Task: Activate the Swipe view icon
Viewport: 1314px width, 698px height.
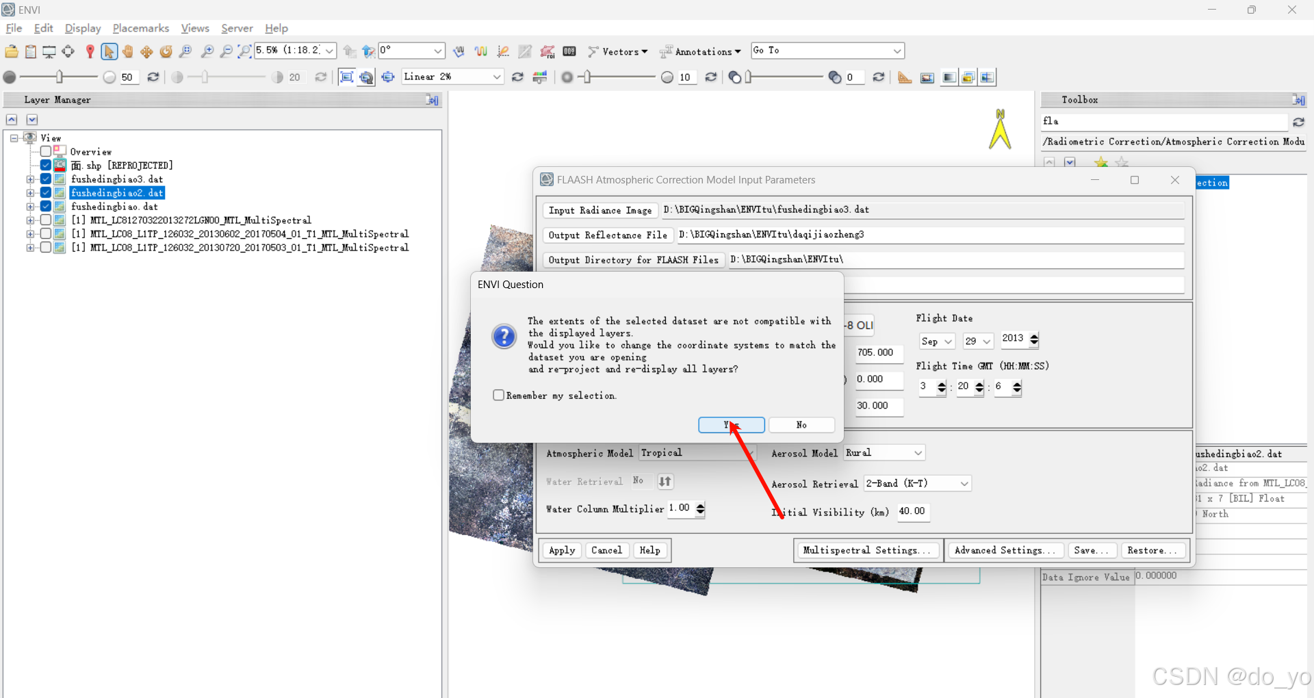Action: point(987,77)
